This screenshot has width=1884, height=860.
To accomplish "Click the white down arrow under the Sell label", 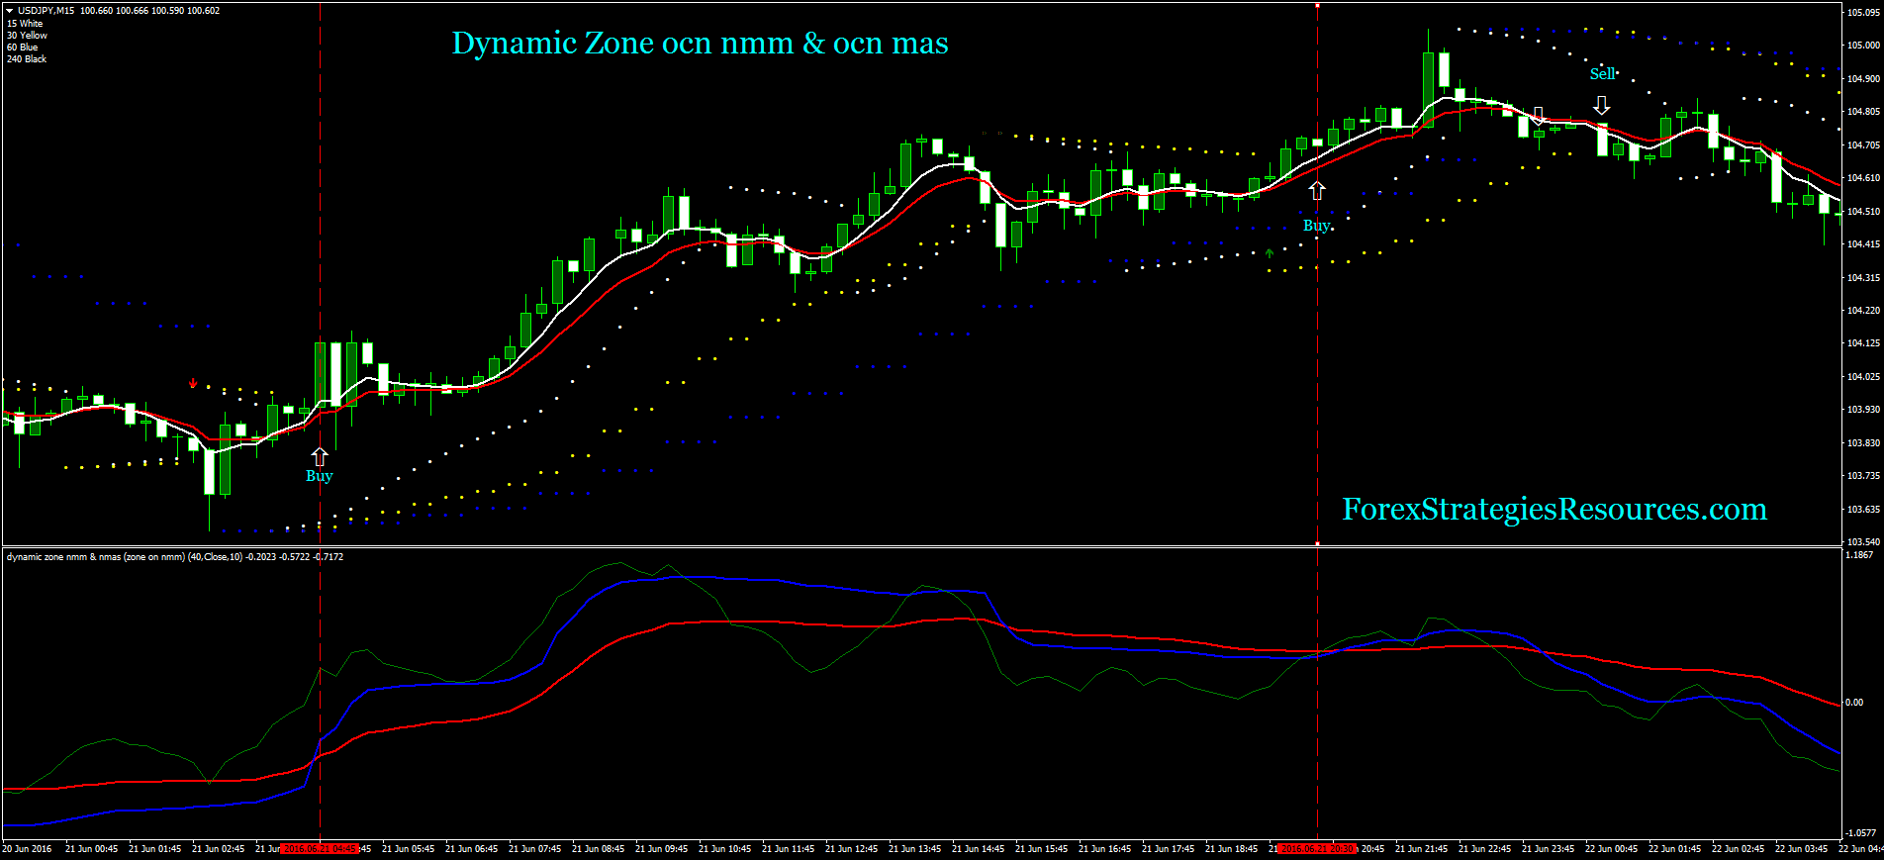I will [x=1602, y=105].
